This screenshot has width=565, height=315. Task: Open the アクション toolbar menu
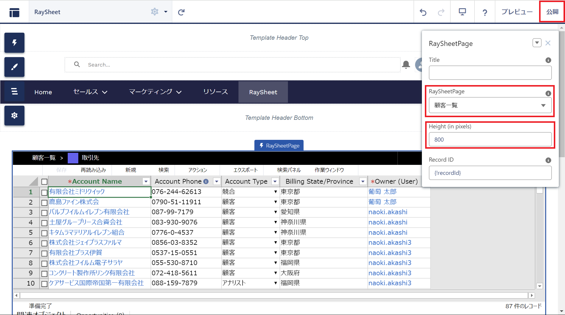pyautogui.click(x=198, y=170)
